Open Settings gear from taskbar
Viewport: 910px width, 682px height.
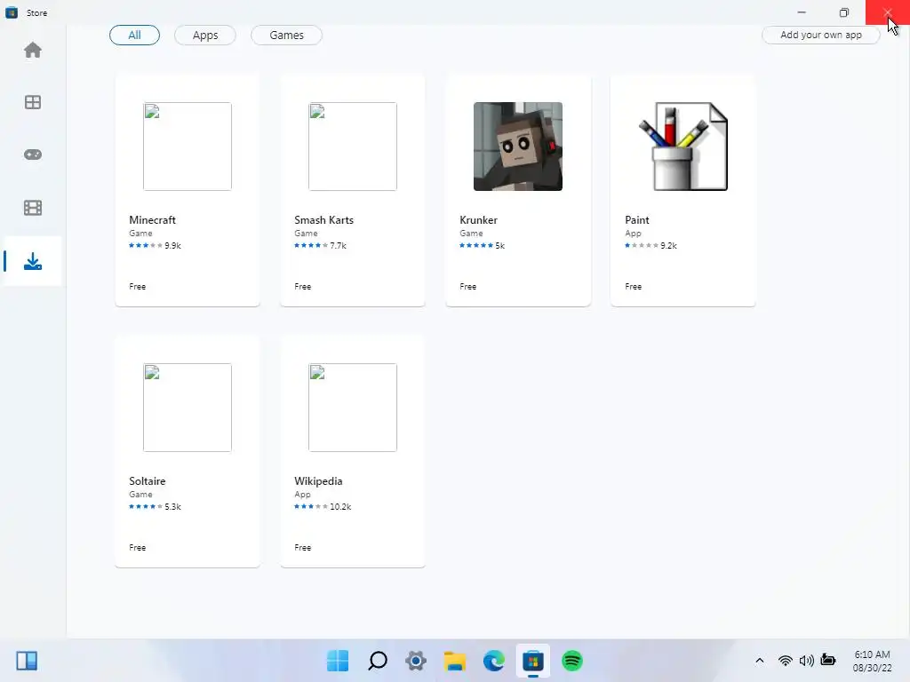click(x=416, y=661)
